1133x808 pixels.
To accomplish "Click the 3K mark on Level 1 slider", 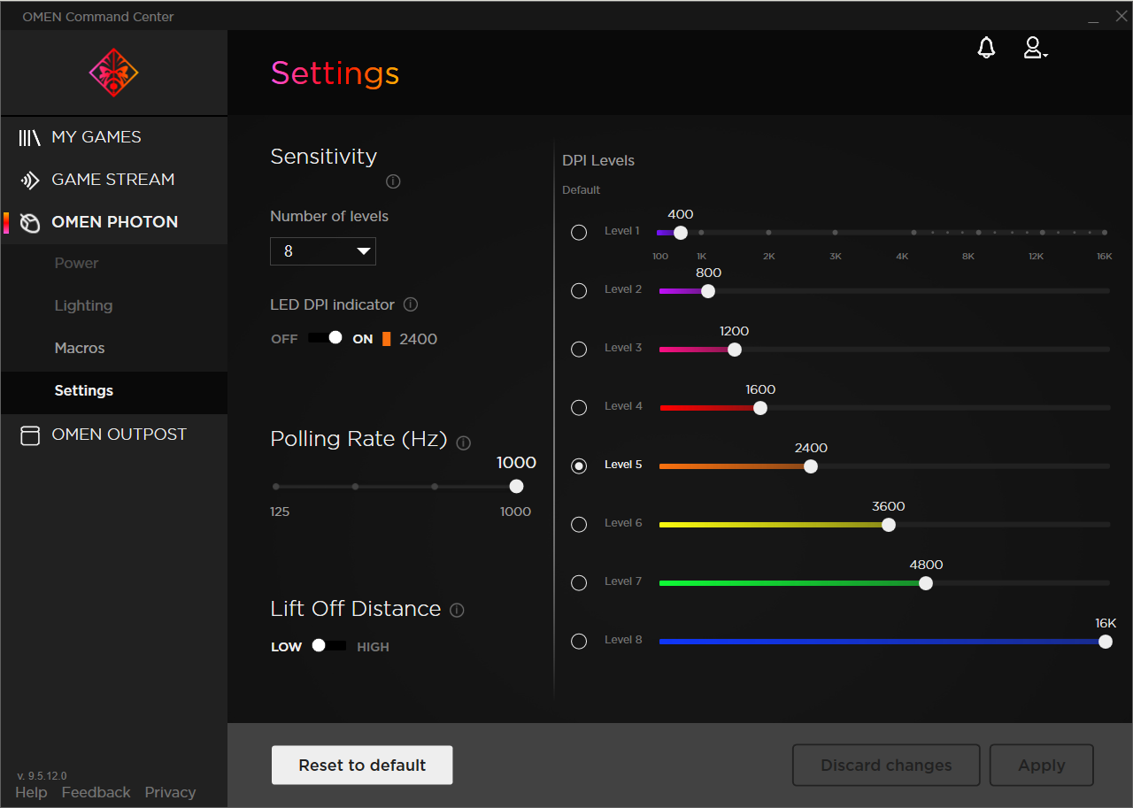I will (835, 233).
